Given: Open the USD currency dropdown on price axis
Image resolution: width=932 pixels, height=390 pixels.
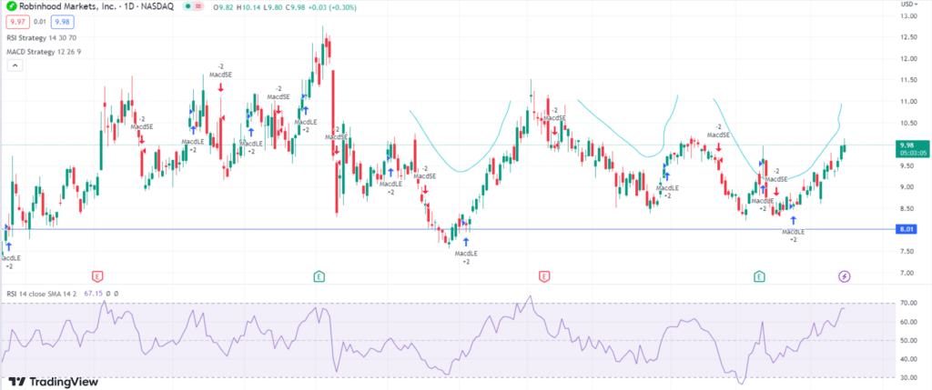Looking at the screenshot, I should pyautogui.click(x=909, y=5).
